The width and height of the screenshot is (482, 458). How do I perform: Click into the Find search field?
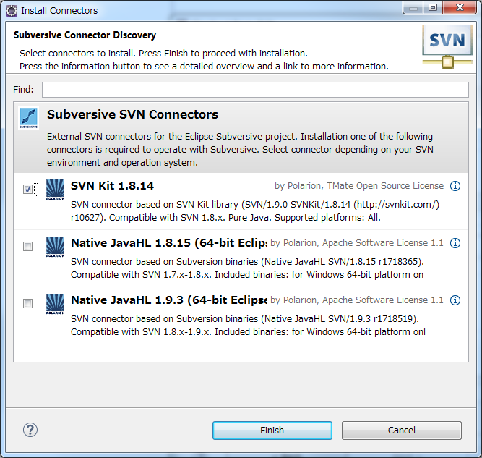click(255, 90)
